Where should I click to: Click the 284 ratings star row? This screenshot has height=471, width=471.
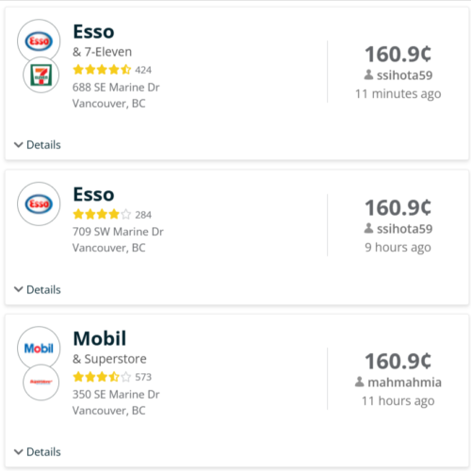102,215
